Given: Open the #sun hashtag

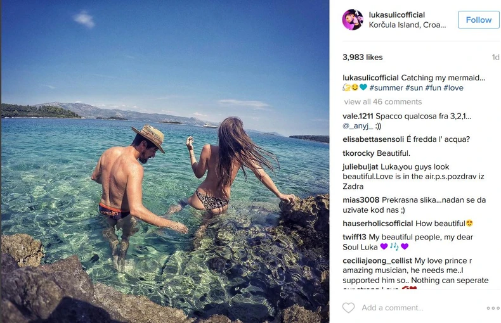Looking at the screenshot, I should click(414, 88).
